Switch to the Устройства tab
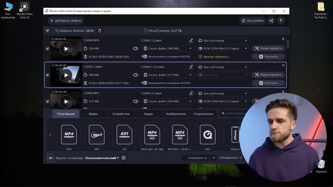Image resolution: width=333 pixels, height=187 pixels. 121,114
